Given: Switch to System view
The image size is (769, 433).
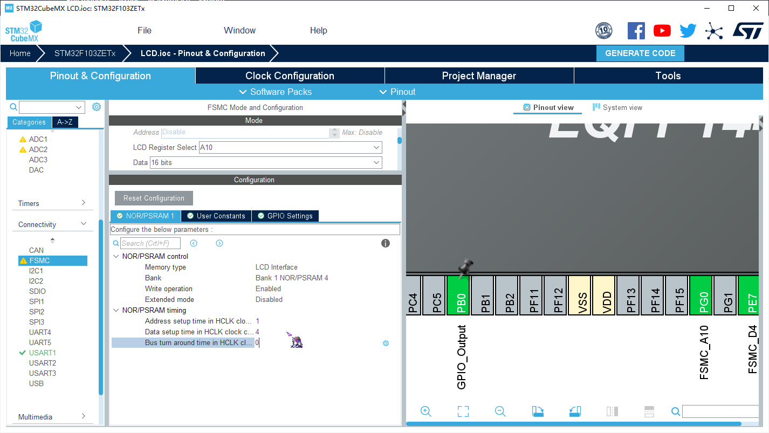Looking at the screenshot, I should click(x=617, y=107).
